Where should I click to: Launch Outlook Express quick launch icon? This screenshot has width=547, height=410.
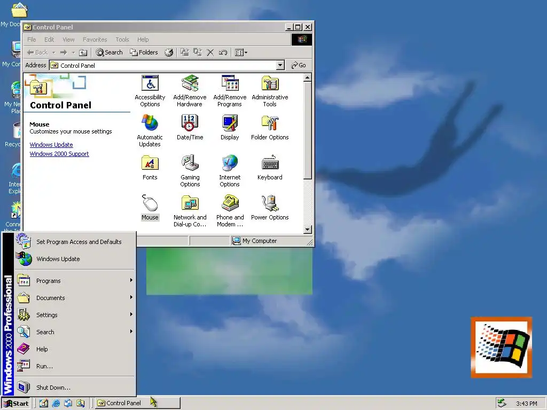pyautogui.click(x=68, y=403)
